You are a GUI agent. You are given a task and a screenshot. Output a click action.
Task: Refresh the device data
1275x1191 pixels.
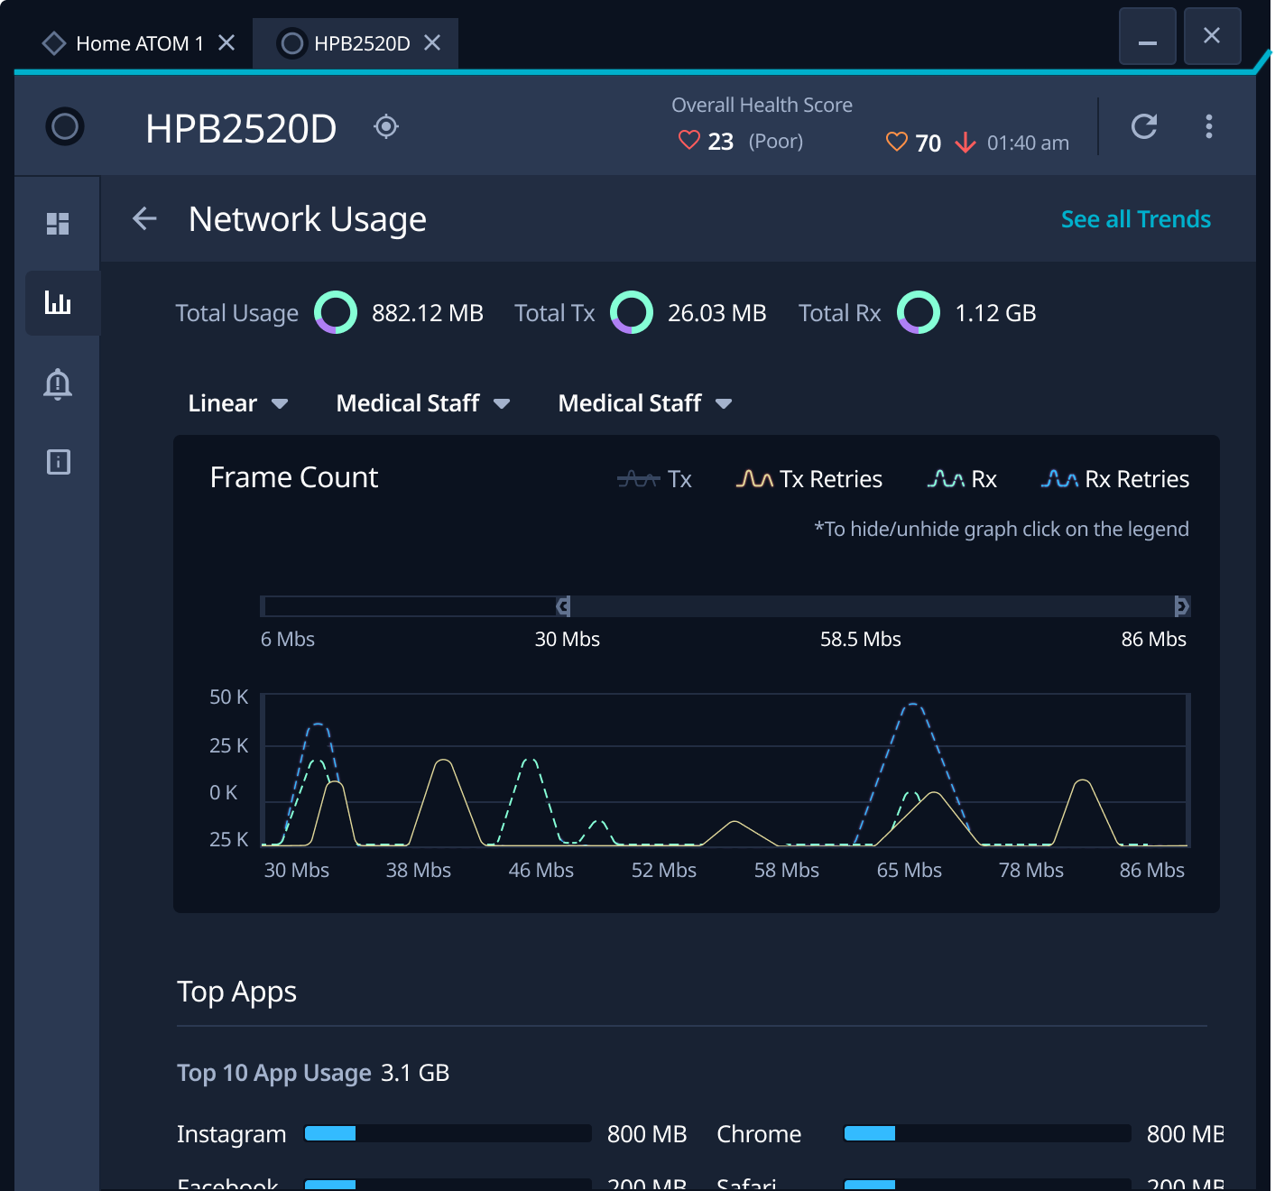[1143, 126]
